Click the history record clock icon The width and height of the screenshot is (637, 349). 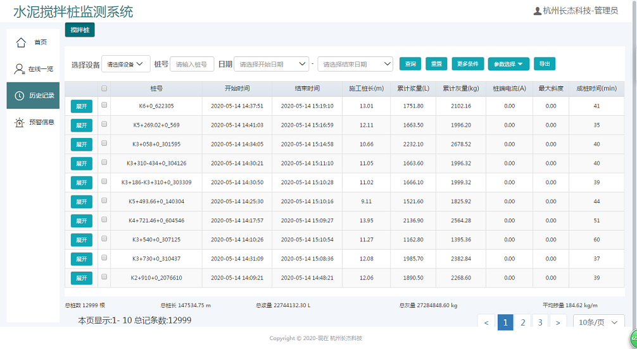pos(20,96)
